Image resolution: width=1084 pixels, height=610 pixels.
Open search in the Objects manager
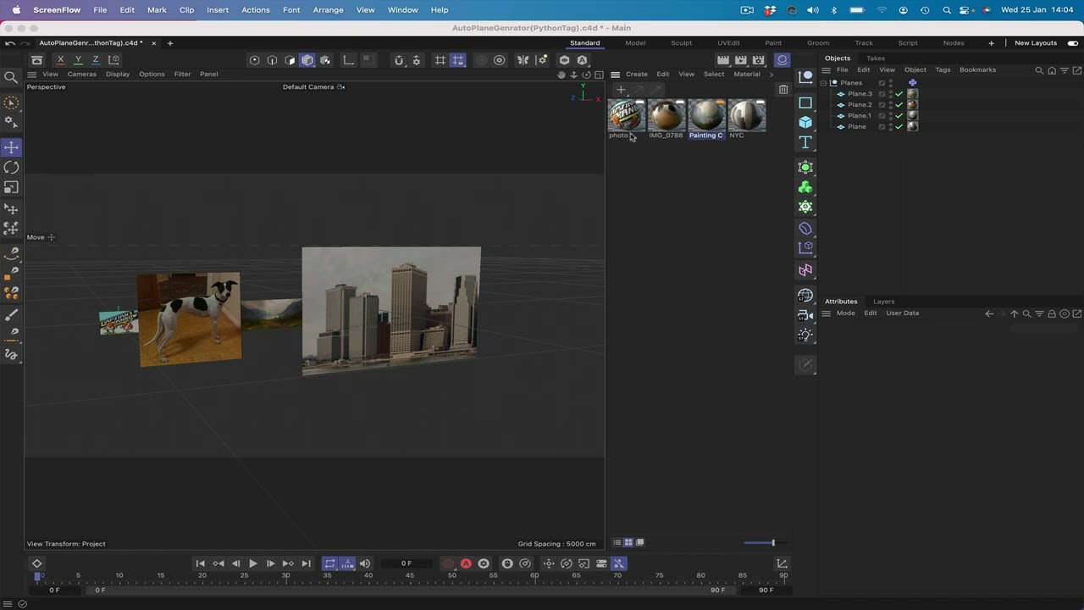click(1039, 70)
